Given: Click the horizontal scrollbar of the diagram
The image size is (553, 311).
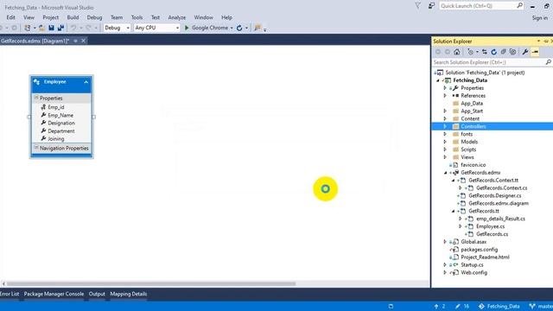Looking at the screenshot, I should [151, 283].
